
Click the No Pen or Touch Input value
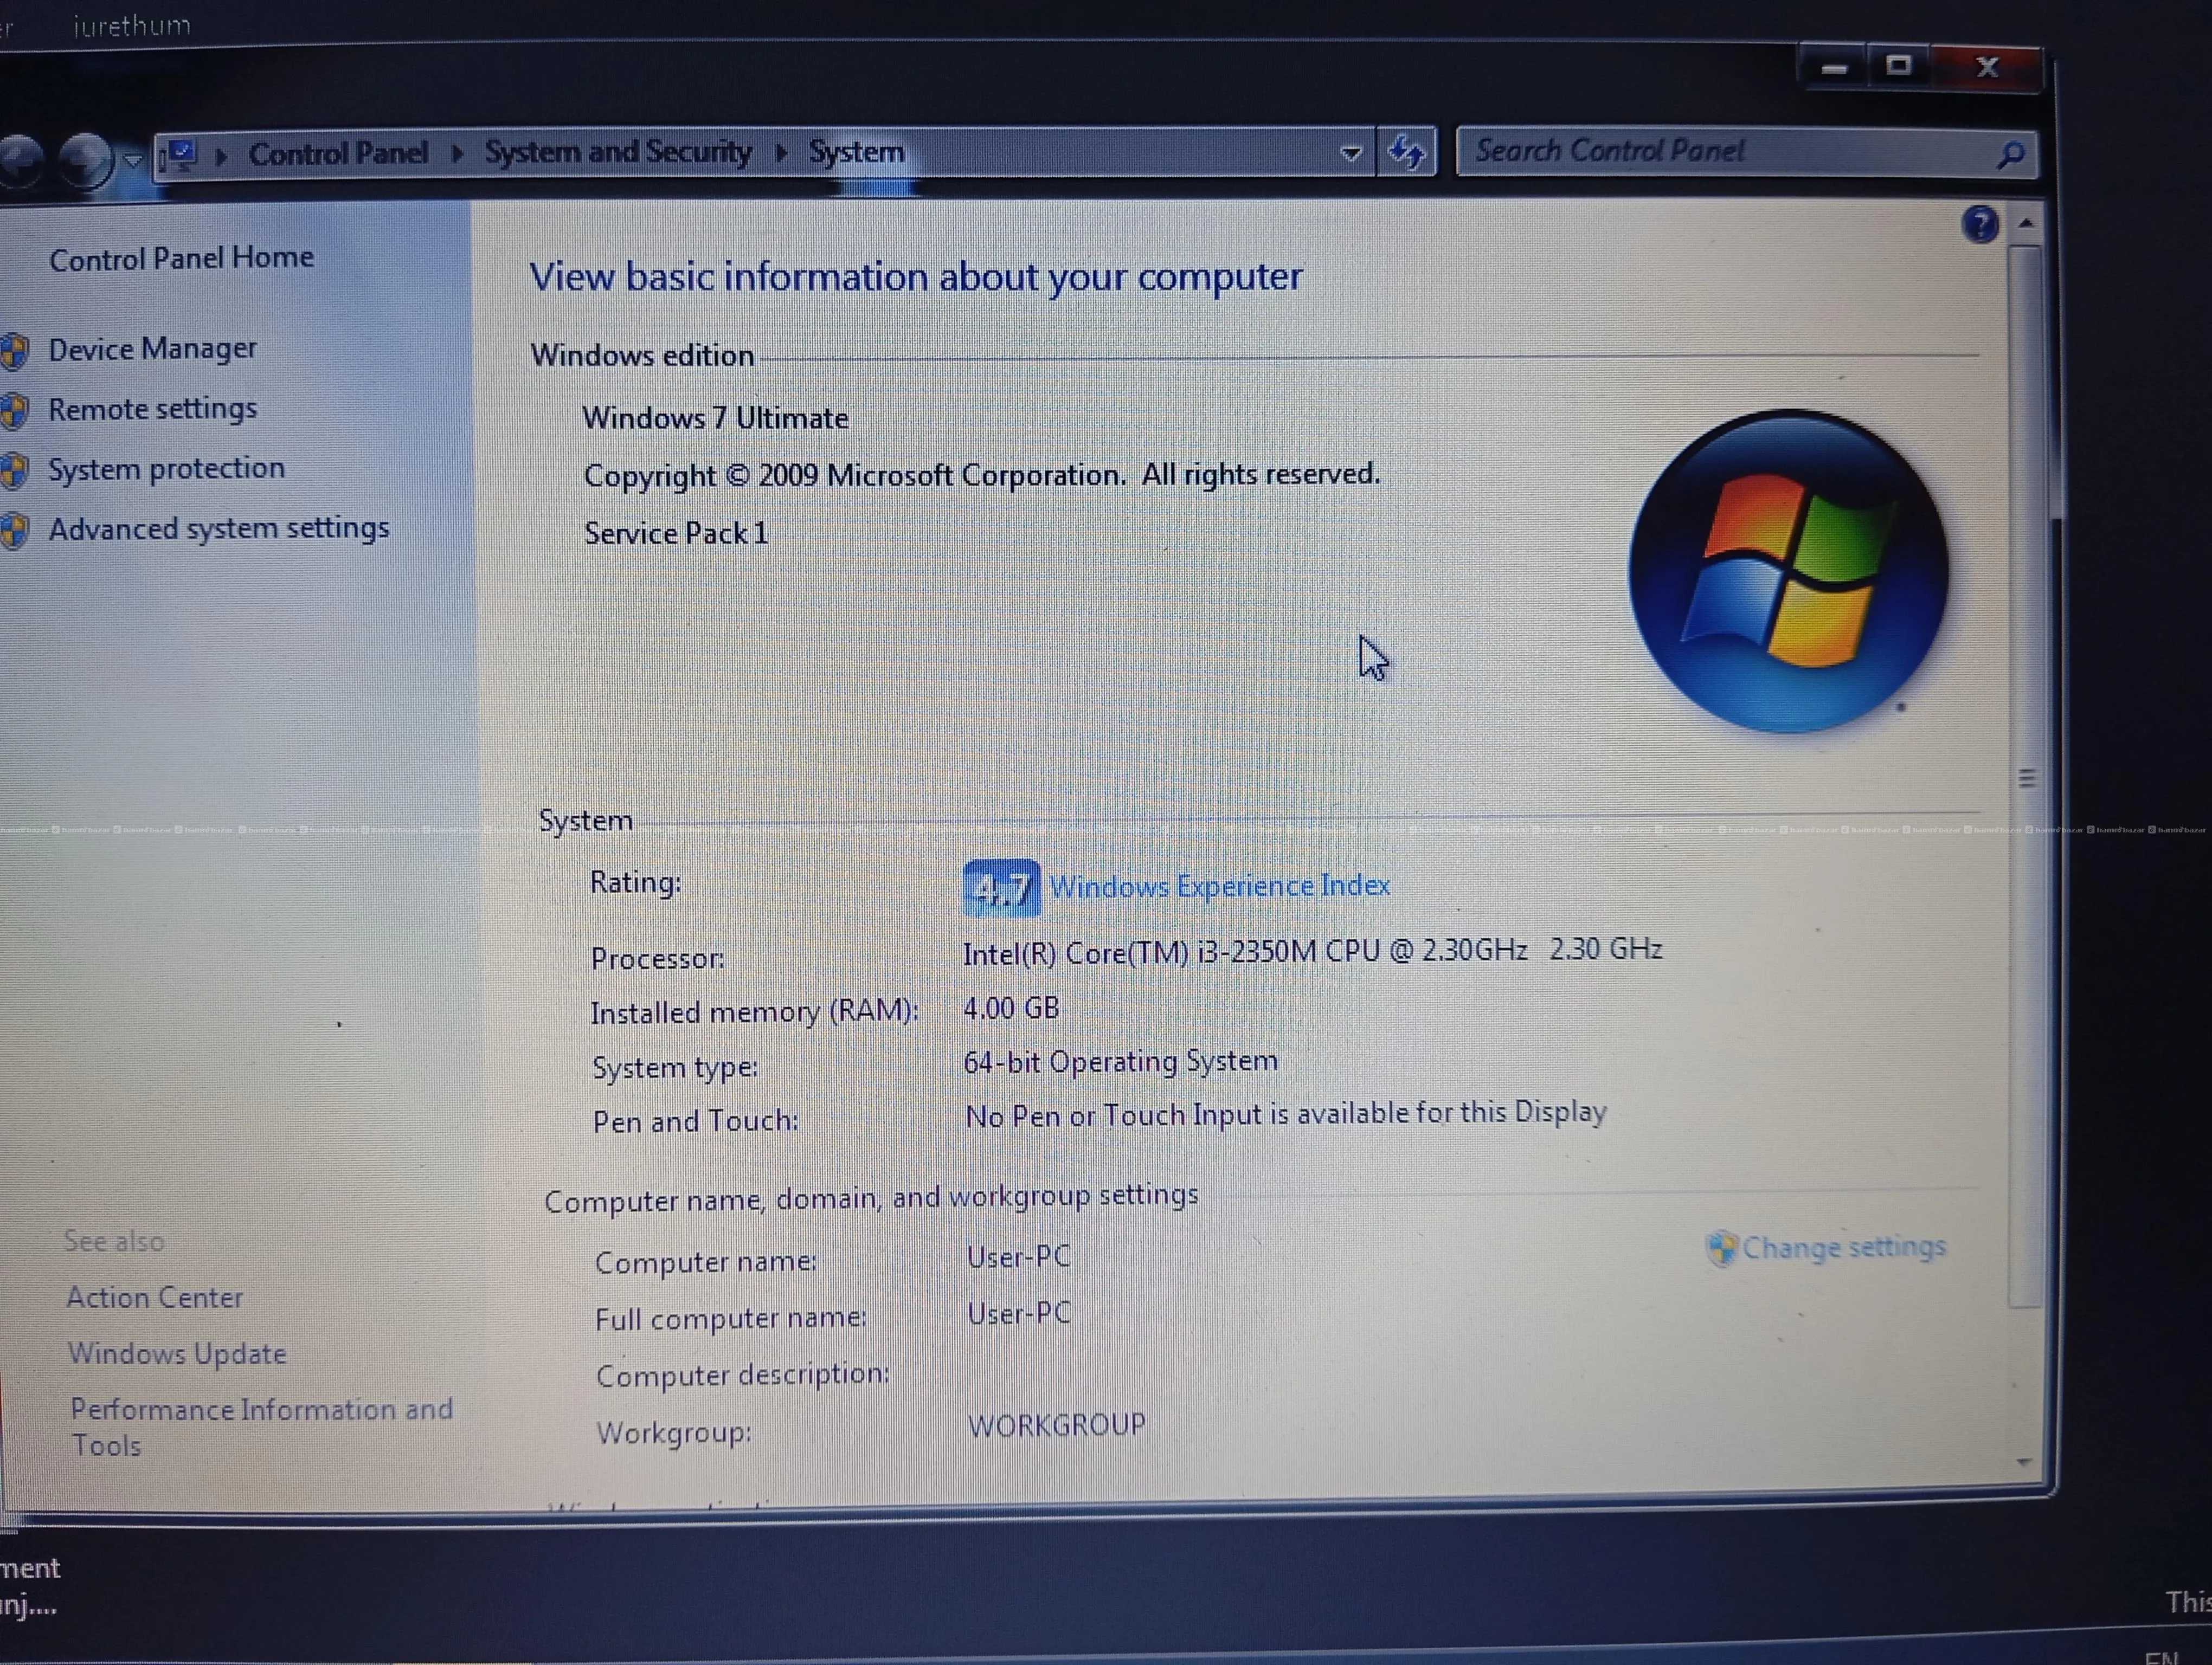click(1285, 1114)
